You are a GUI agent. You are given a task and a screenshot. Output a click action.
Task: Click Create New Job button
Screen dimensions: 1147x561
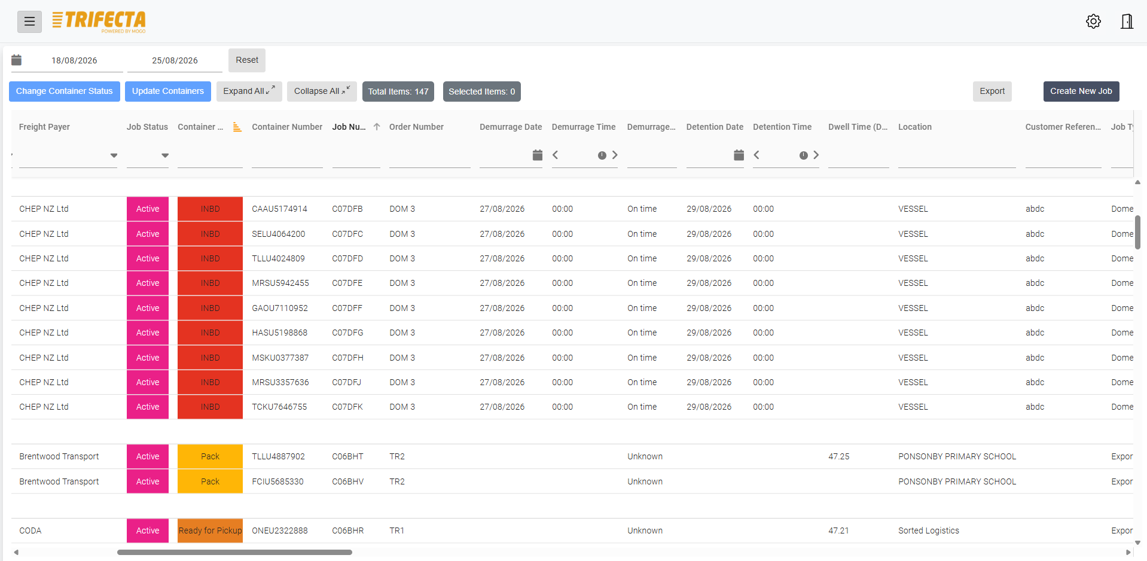pos(1081,92)
